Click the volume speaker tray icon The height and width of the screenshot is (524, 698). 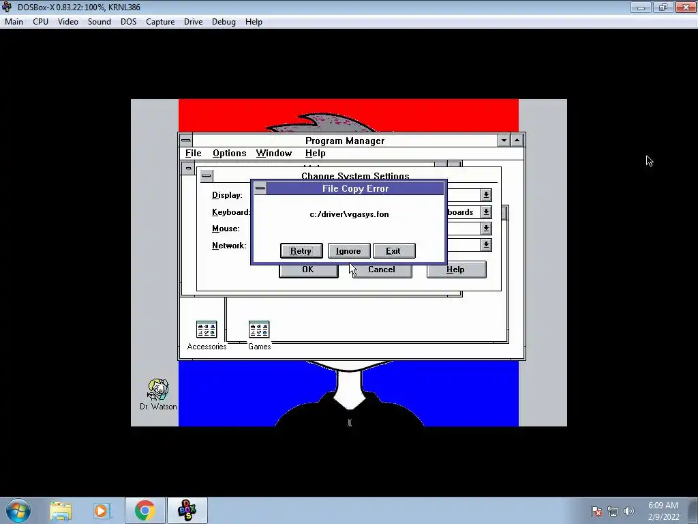[628, 511]
